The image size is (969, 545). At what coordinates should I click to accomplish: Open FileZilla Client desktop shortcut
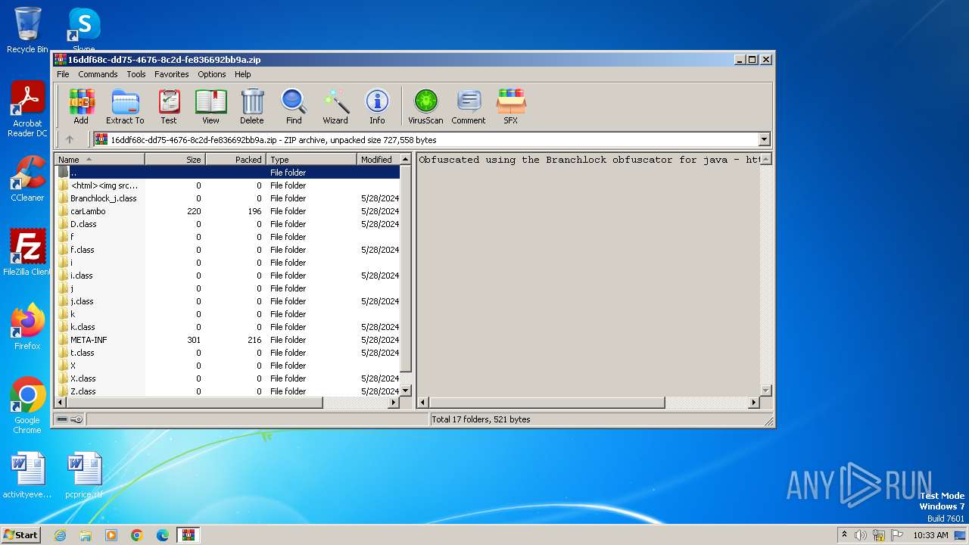click(27, 252)
